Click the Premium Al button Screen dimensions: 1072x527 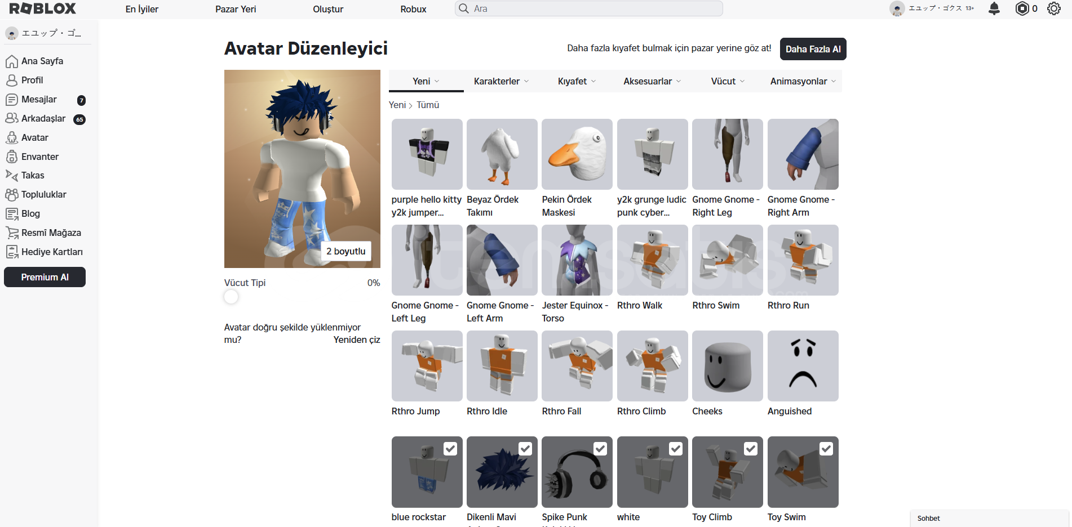click(45, 277)
